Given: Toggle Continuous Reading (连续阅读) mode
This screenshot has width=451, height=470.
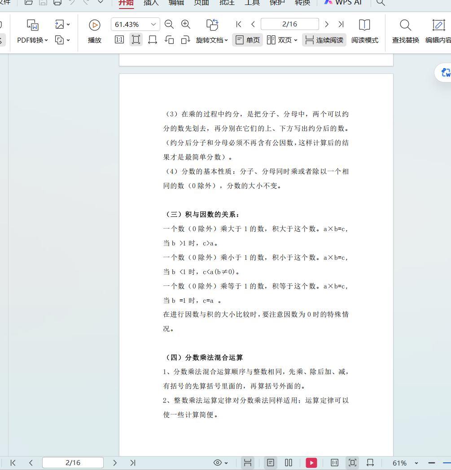Looking at the screenshot, I should point(324,40).
